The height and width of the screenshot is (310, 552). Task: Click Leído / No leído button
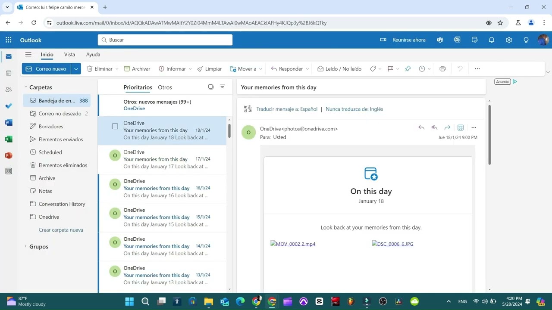339,69
